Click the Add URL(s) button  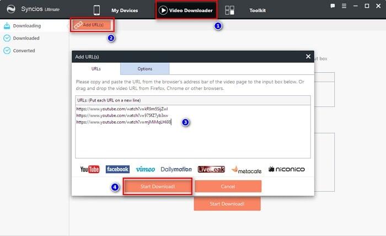92,25
